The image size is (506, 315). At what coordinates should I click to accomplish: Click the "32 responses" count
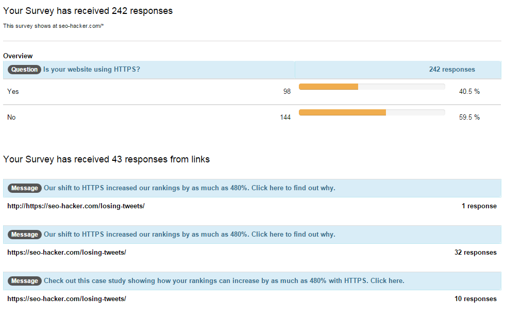point(476,252)
